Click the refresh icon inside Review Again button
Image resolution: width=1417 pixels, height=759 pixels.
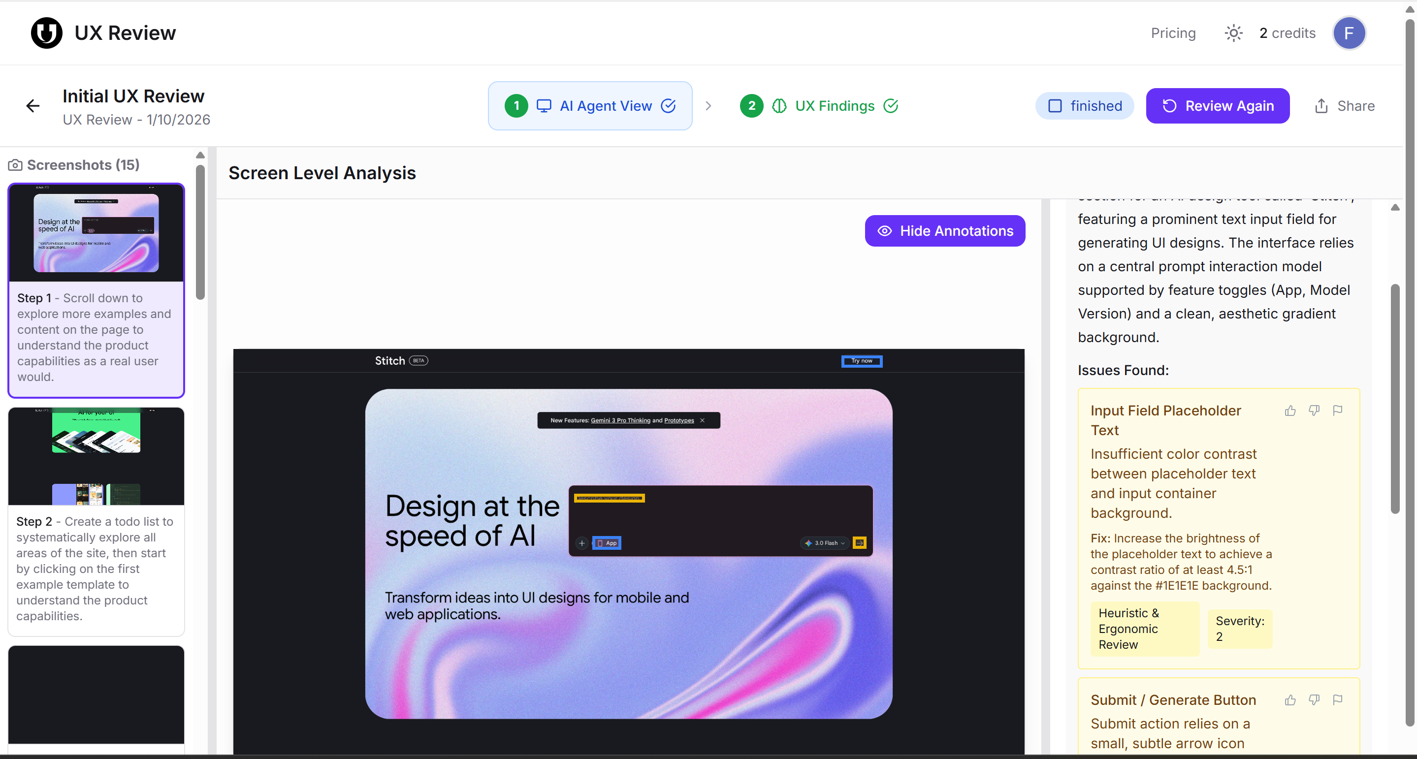click(1170, 106)
